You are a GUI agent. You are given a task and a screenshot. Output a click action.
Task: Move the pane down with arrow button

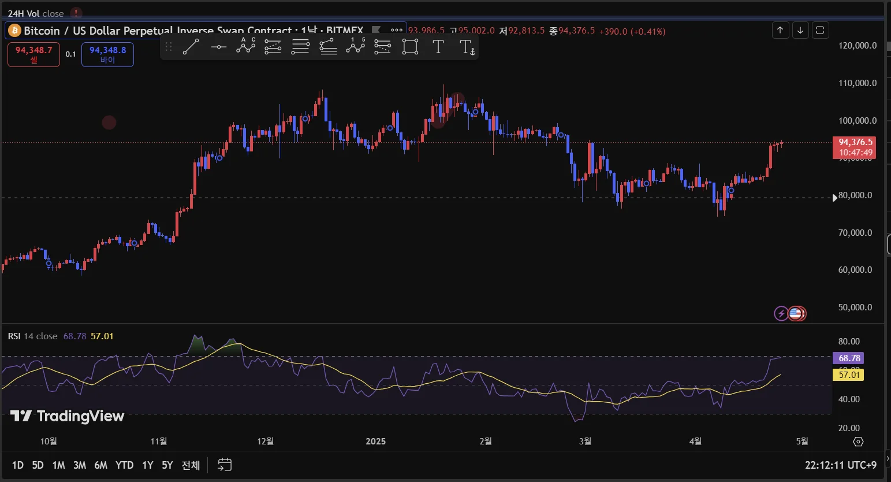800,30
